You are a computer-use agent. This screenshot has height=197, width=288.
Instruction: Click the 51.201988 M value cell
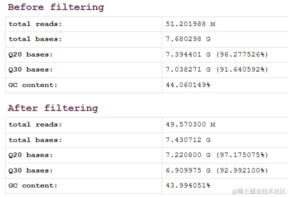[190, 24]
